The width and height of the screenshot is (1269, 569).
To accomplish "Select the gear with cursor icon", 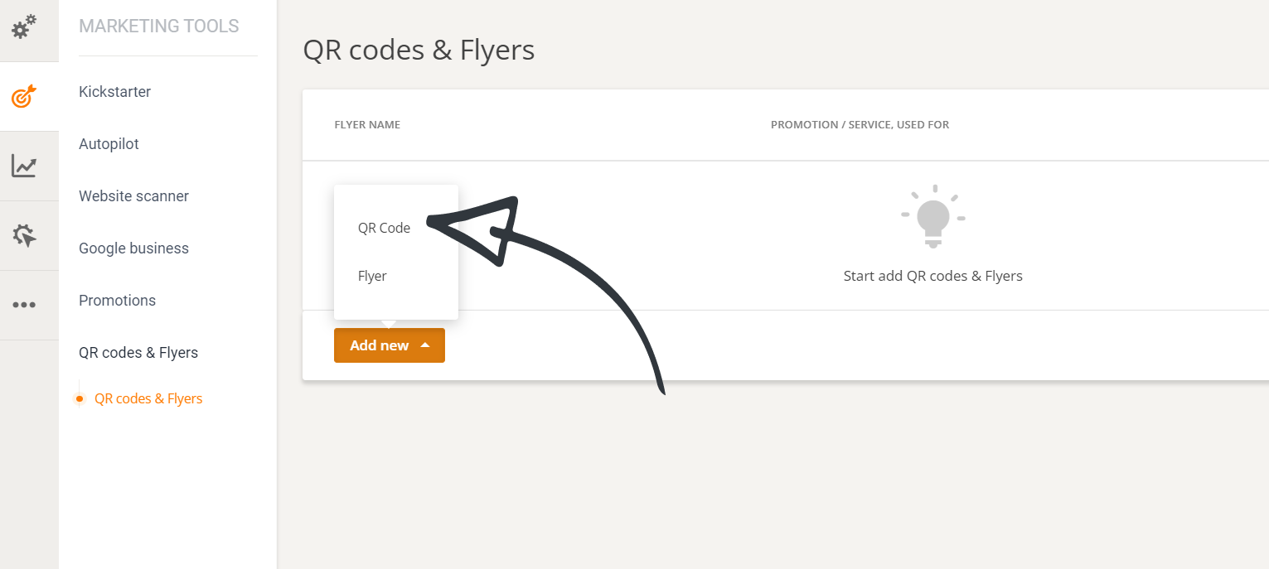I will (24, 236).
